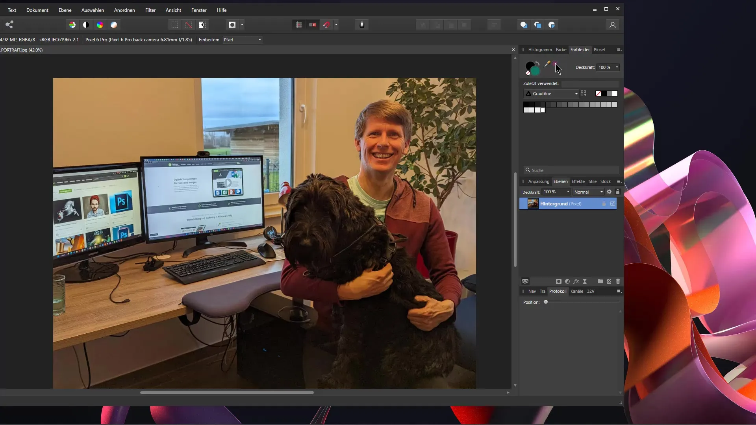Delete the layer with the trash icon
This screenshot has height=425, width=756.
tap(618, 281)
